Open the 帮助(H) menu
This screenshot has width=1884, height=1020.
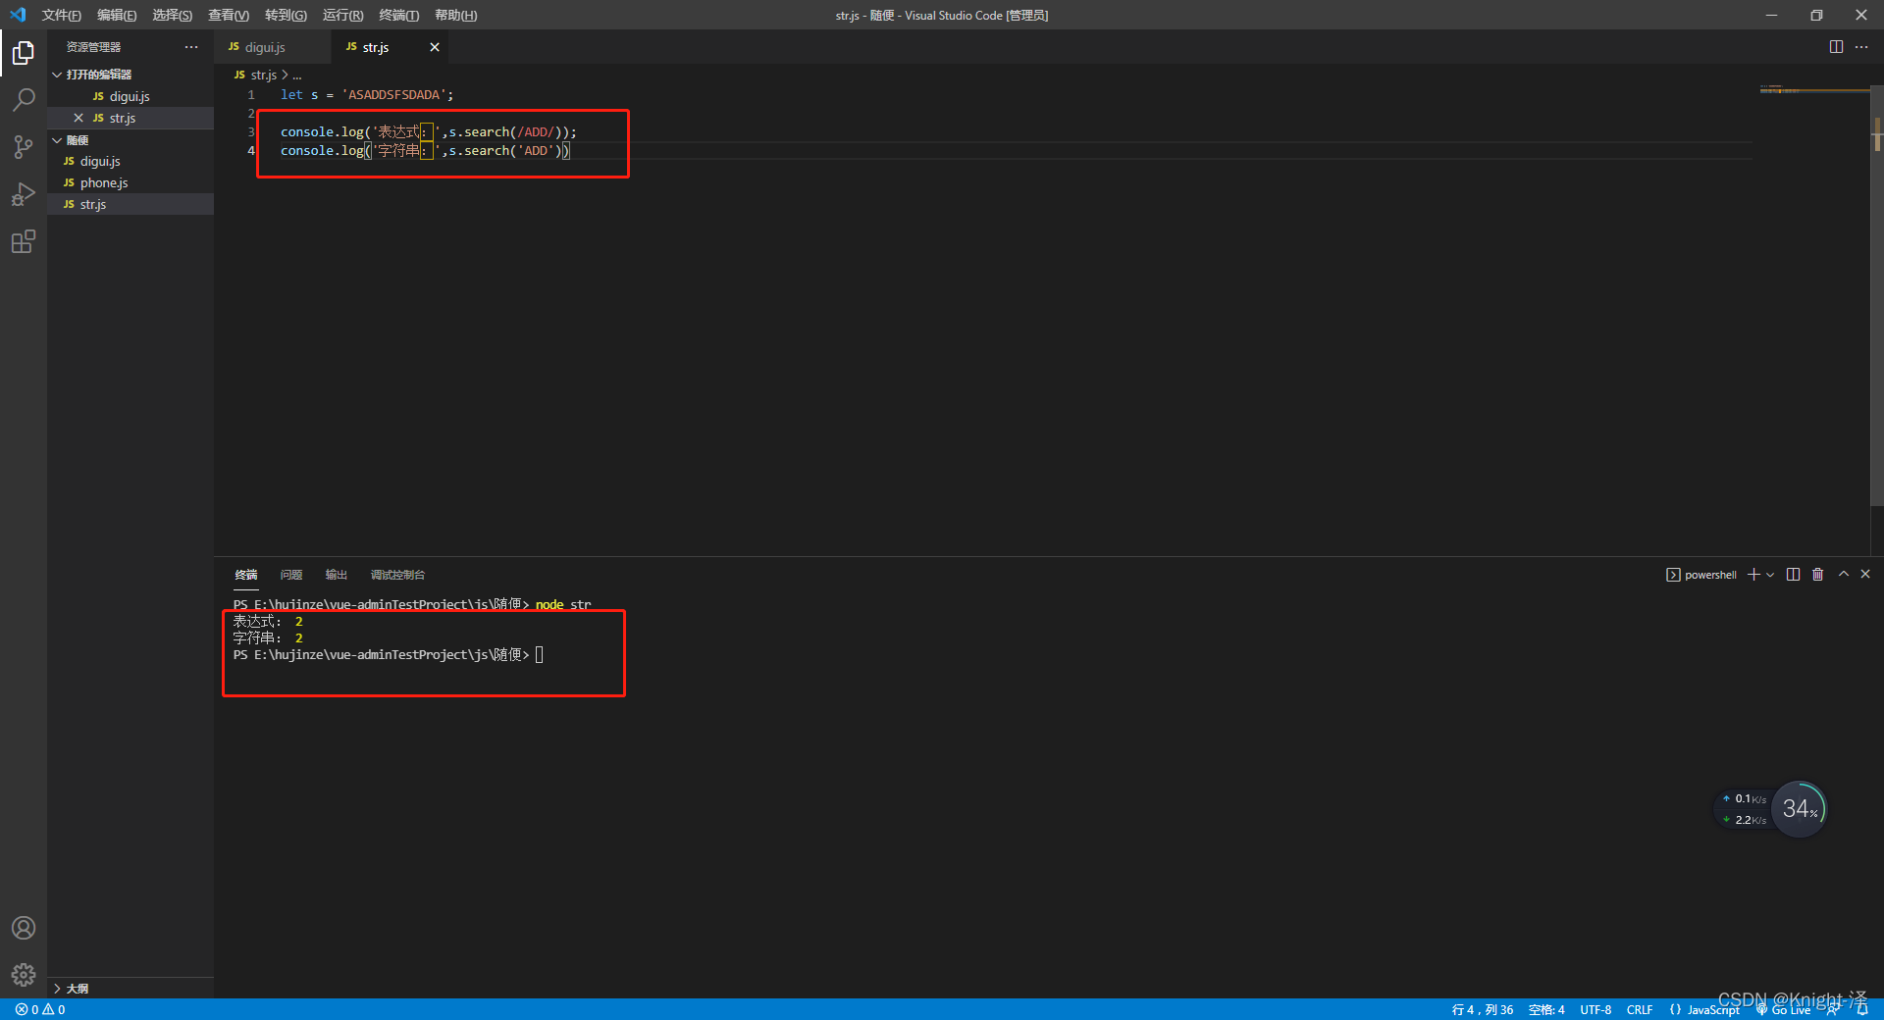point(455,15)
